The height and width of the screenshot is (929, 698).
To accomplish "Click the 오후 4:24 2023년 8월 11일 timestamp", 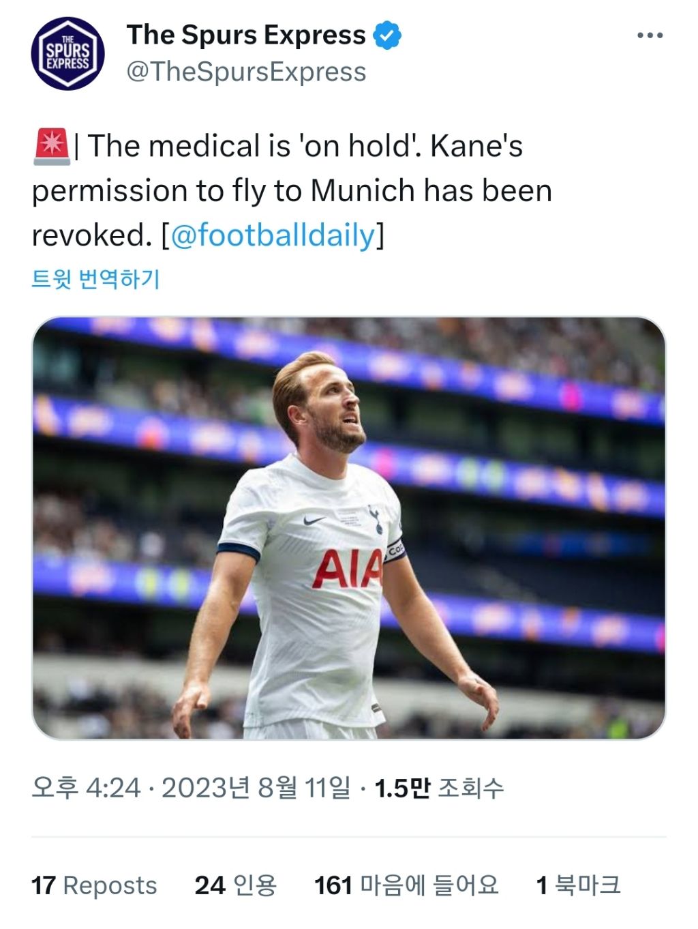I will [x=191, y=788].
